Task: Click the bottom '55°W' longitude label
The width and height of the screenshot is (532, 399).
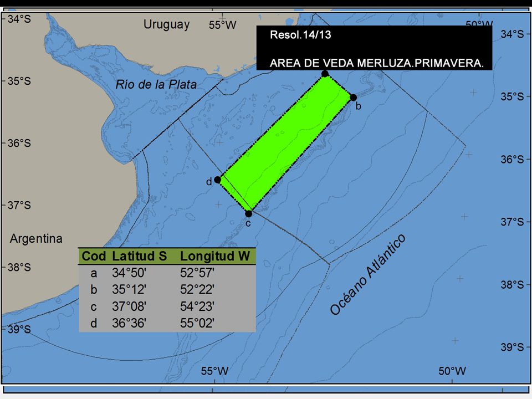Action: (x=215, y=371)
